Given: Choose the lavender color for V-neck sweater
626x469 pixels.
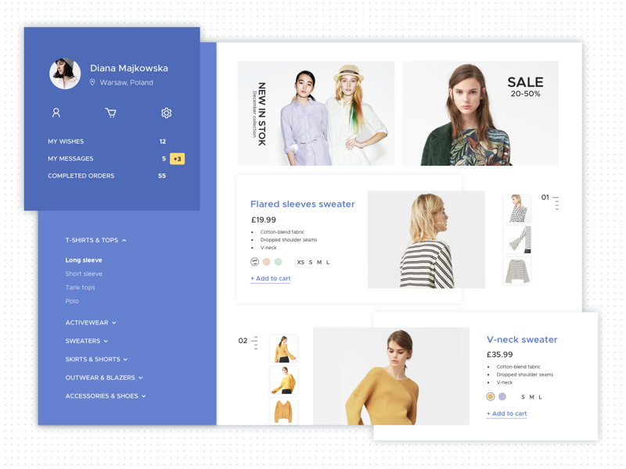Looking at the screenshot, I should click(502, 396).
